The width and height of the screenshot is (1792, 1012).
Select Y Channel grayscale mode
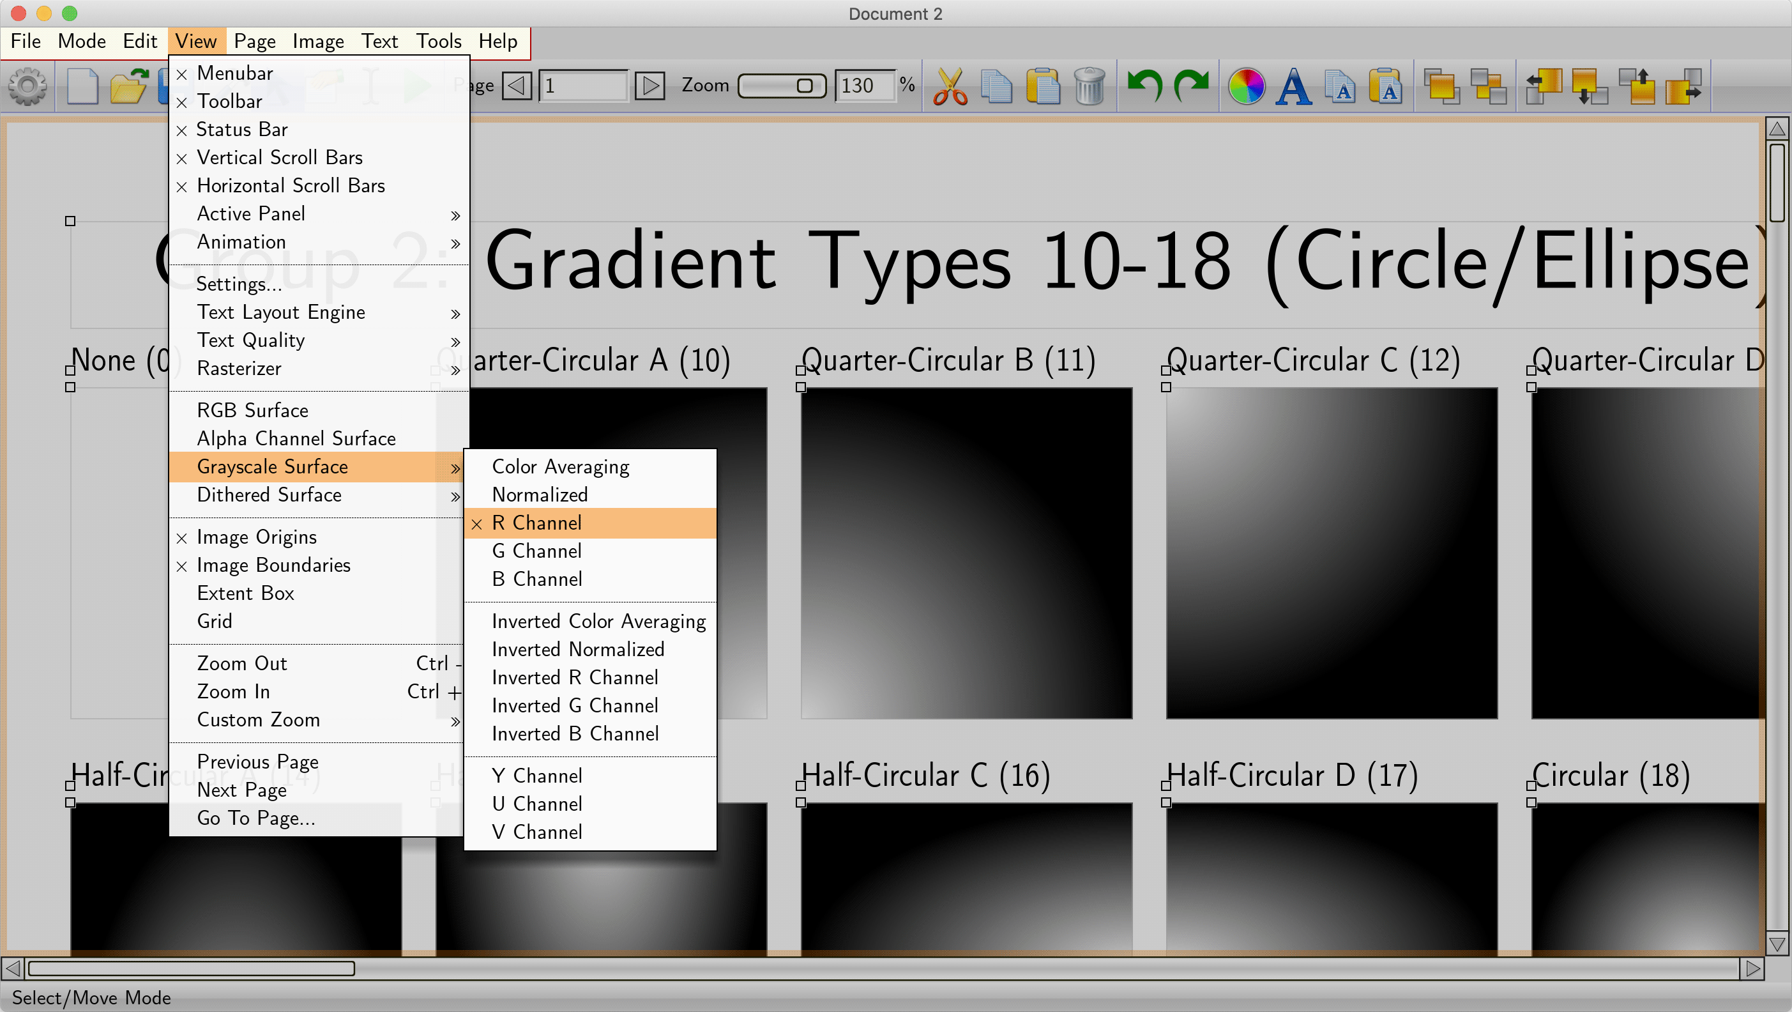590,777
